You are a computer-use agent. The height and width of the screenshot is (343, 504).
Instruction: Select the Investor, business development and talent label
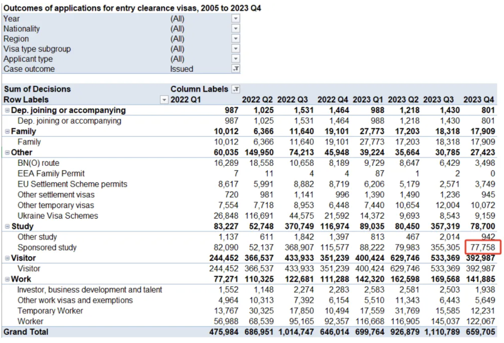click(x=89, y=290)
